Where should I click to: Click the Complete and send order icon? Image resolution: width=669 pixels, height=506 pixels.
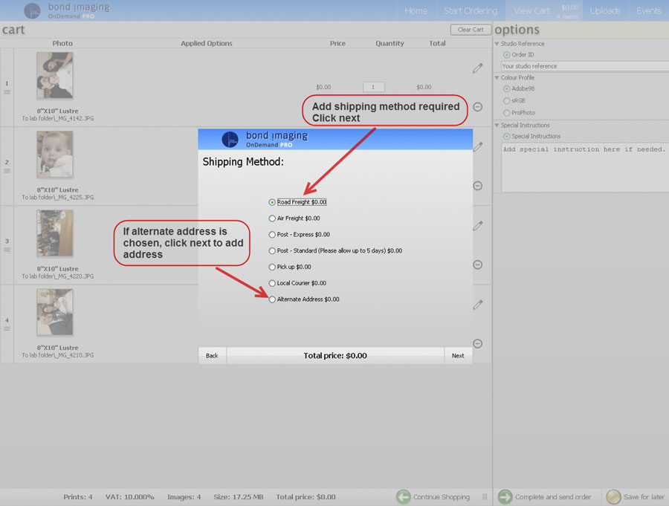[x=505, y=496]
